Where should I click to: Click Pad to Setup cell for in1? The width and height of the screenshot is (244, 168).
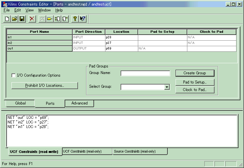click(x=162, y=37)
